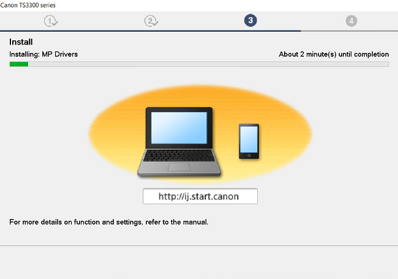Click the 'Installing: MP Drivers' status text
The width and height of the screenshot is (398, 279).
tap(43, 54)
